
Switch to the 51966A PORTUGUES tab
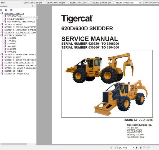(79, 3)
